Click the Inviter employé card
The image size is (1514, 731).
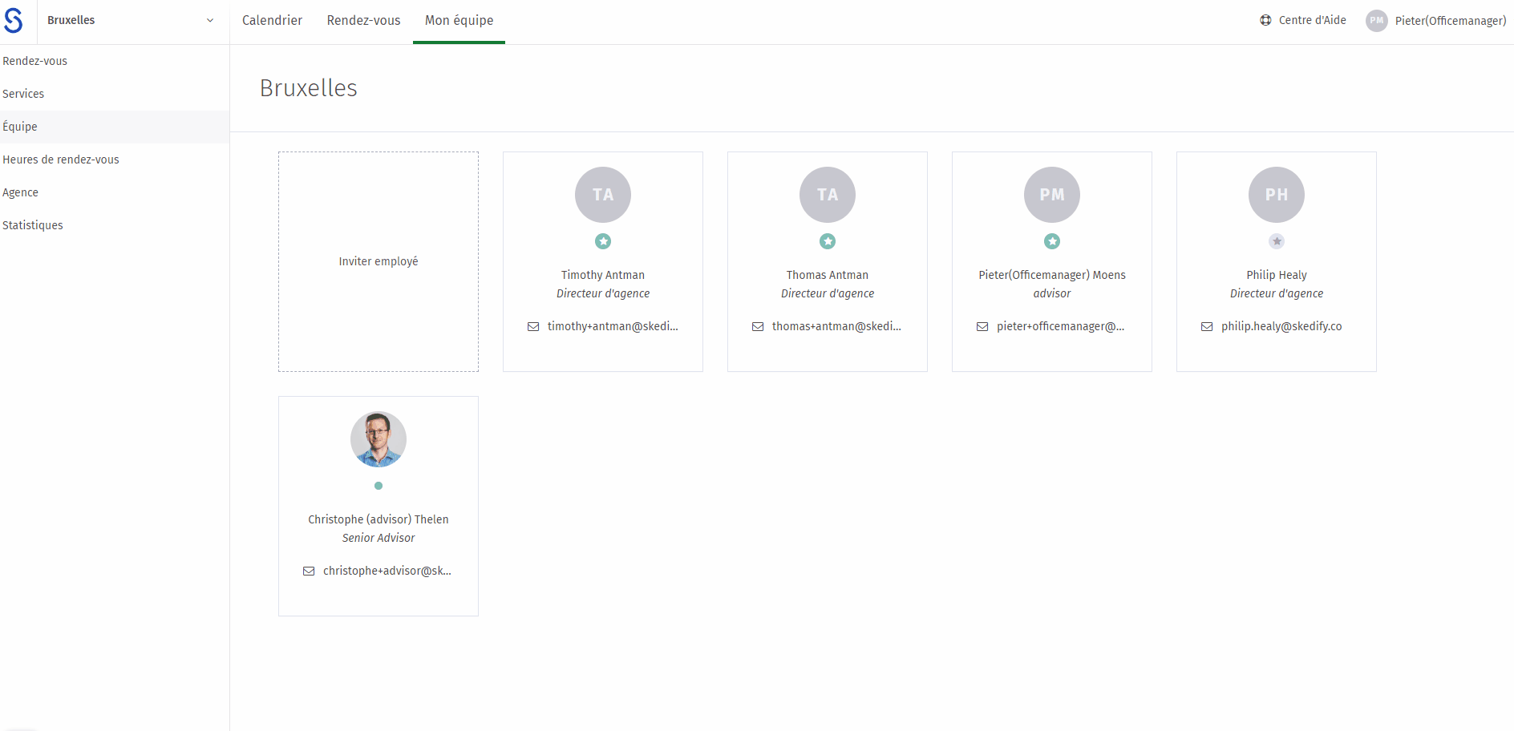(x=378, y=261)
